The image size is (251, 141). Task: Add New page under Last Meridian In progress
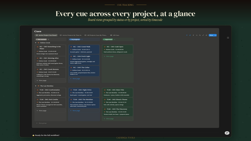[84, 111]
